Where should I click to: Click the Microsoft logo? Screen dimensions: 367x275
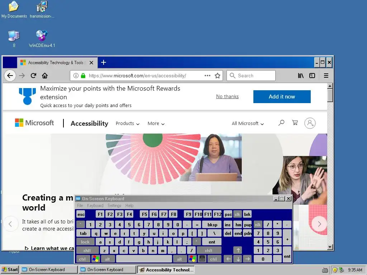[34, 123]
